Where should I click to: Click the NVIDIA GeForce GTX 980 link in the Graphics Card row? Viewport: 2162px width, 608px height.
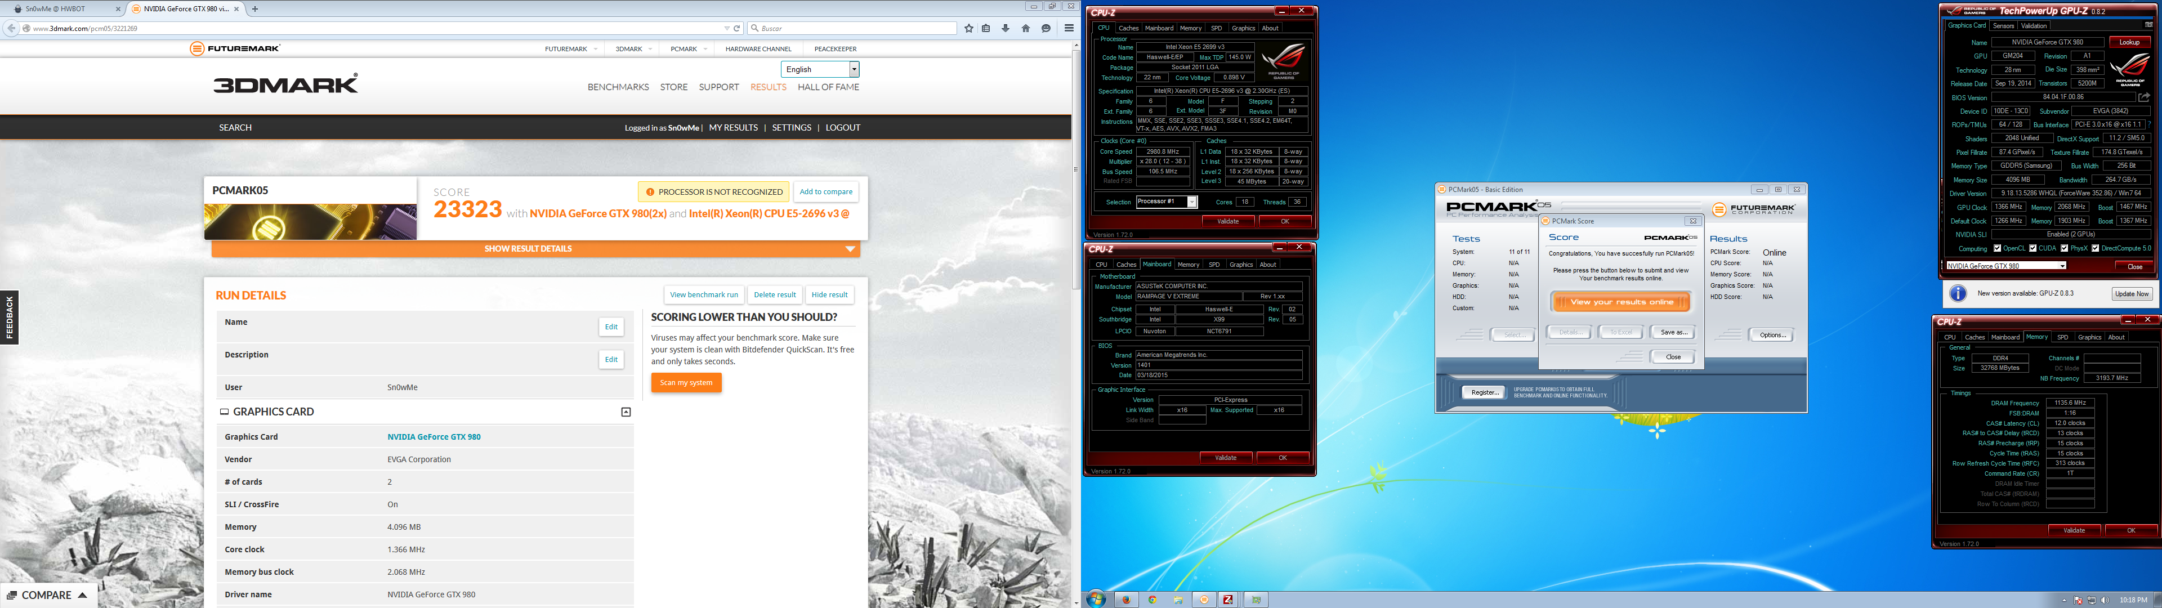(x=434, y=437)
